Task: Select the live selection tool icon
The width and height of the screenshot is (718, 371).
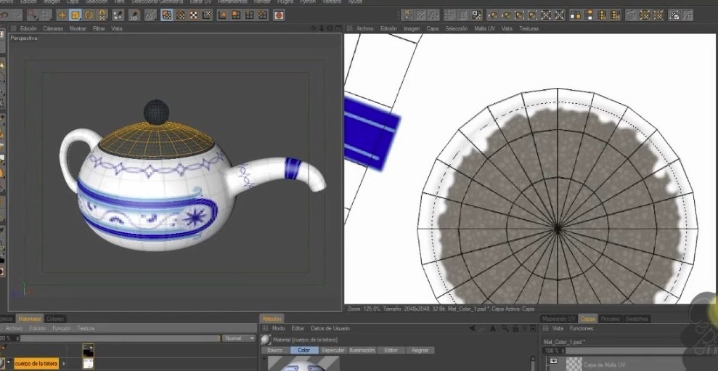Action: point(32,15)
